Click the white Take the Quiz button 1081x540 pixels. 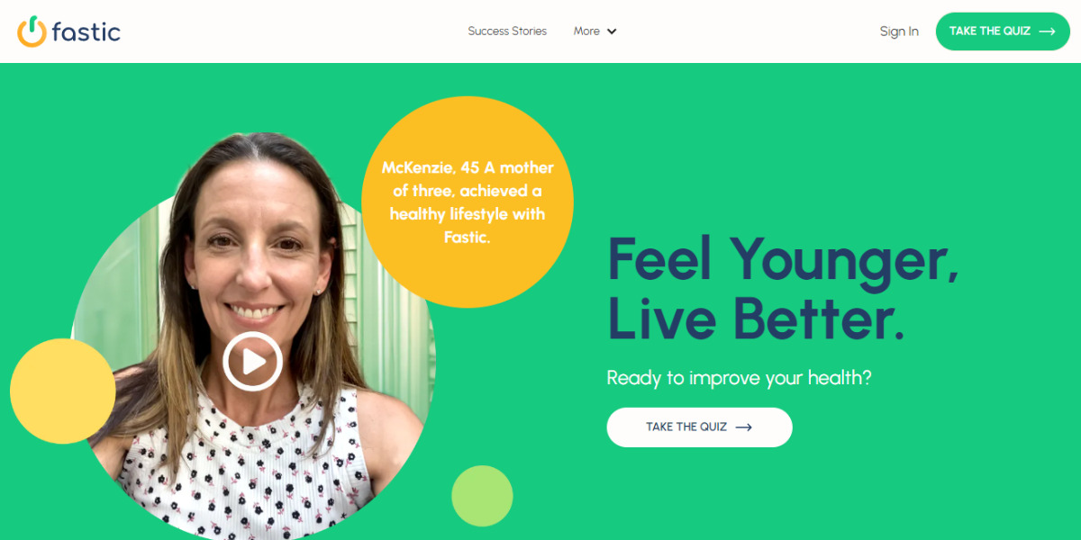(699, 427)
